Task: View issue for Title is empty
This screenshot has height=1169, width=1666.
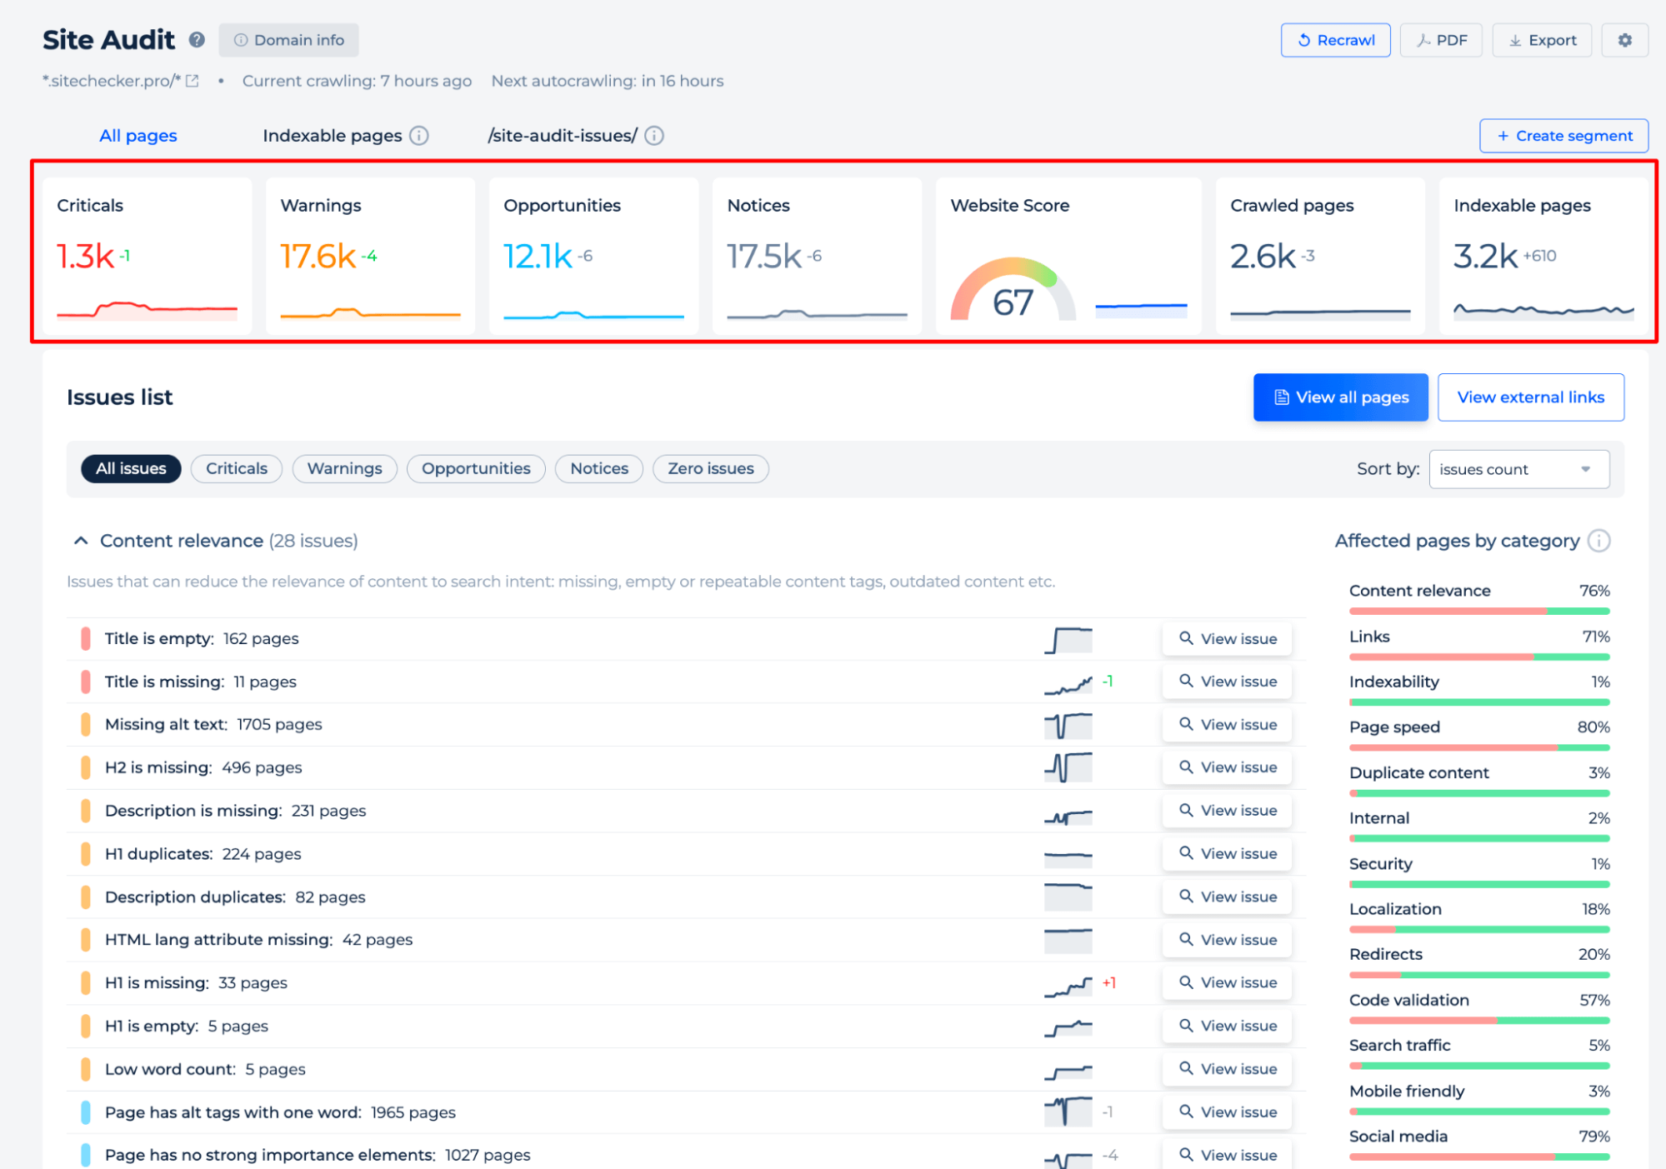Action: click(x=1227, y=639)
